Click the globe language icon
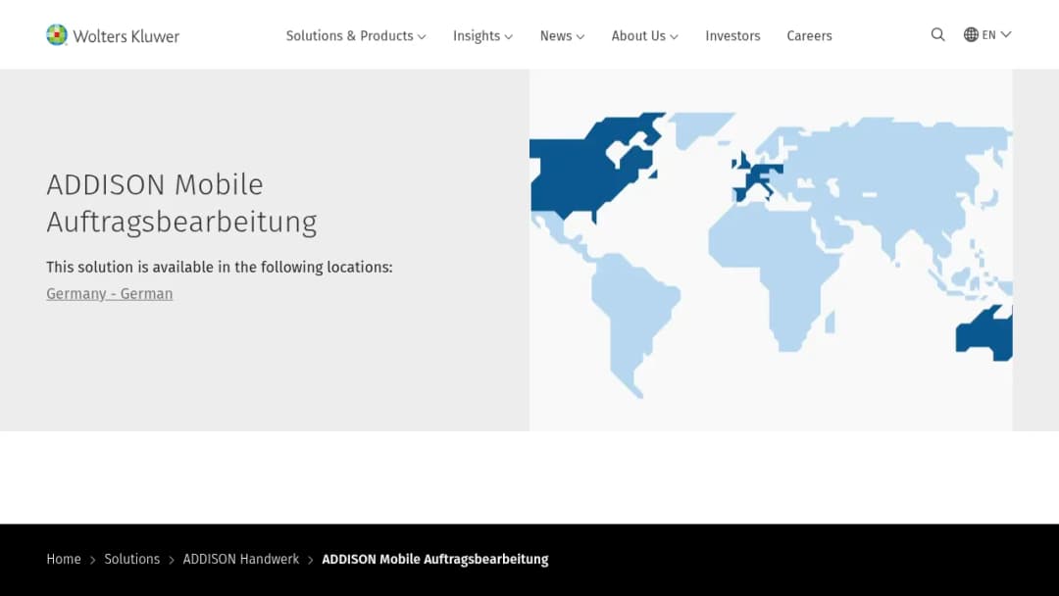This screenshot has height=596, width=1059. [x=971, y=34]
